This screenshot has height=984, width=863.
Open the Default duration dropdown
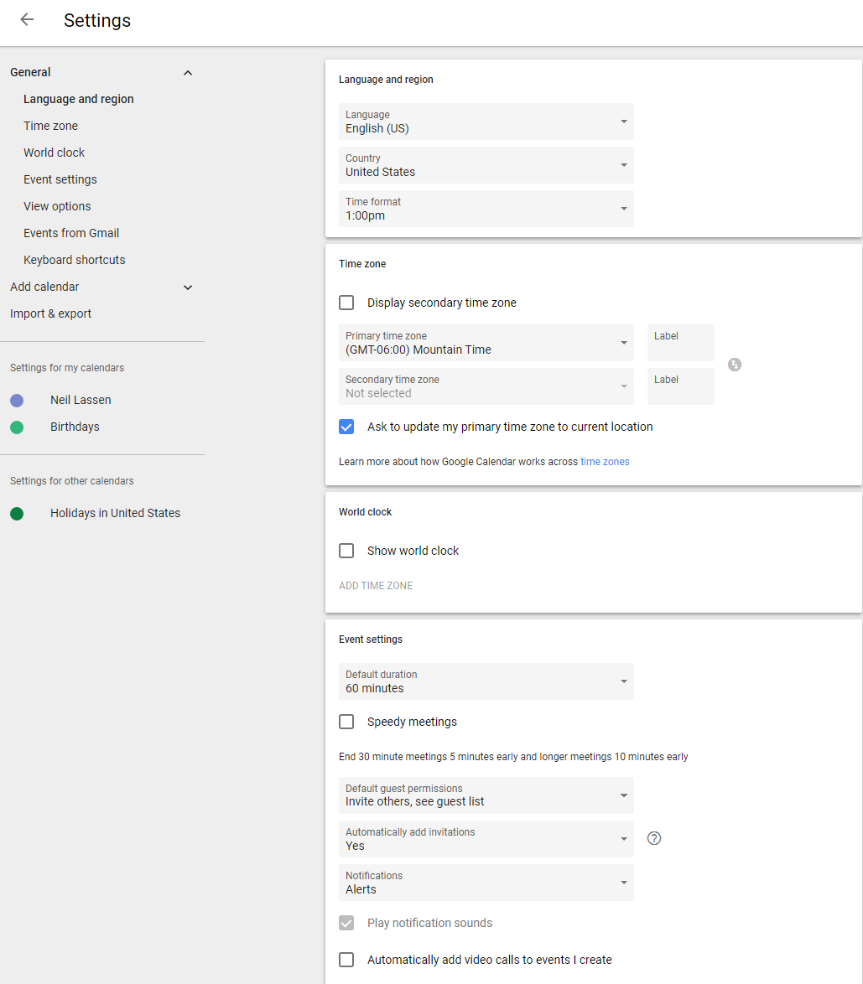(486, 681)
